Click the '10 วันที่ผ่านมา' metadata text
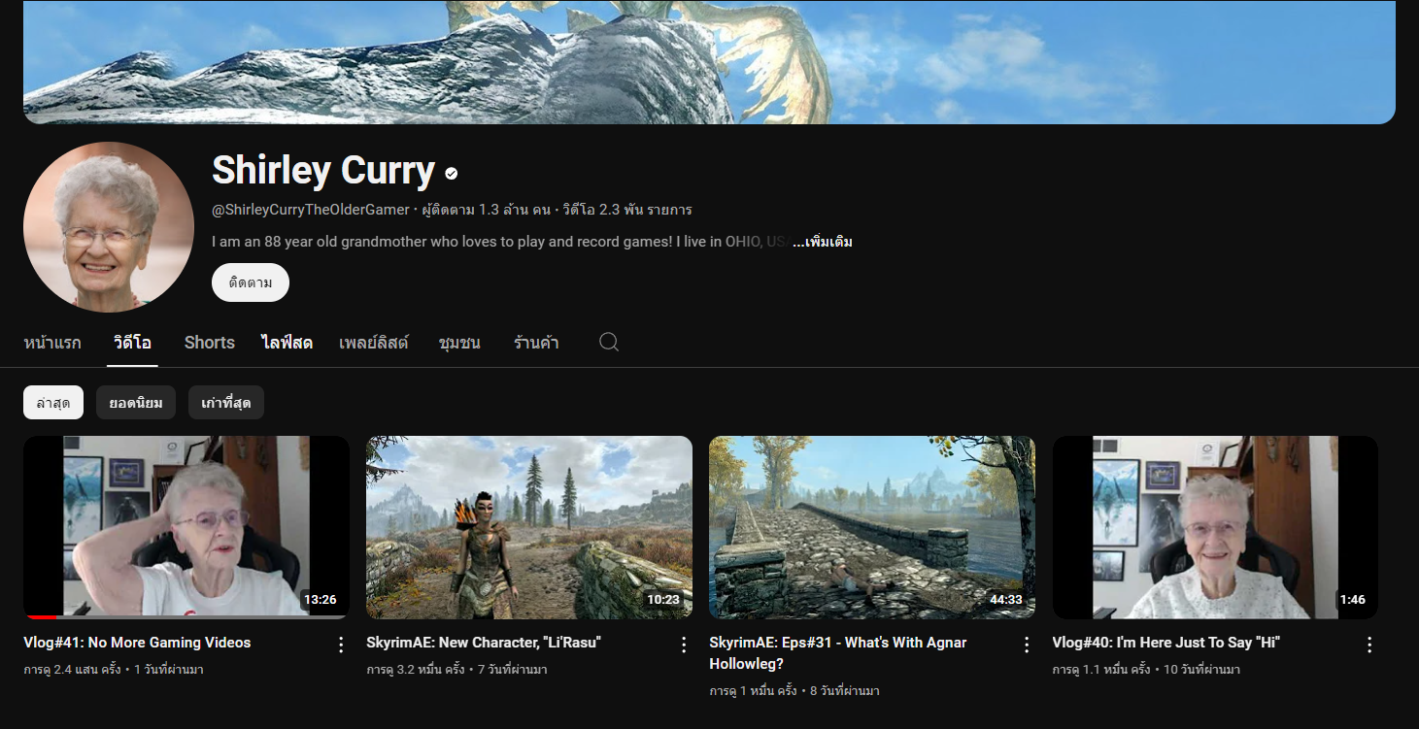Image resolution: width=1419 pixels, height=729 pixels. click(x=1201, y=670)
